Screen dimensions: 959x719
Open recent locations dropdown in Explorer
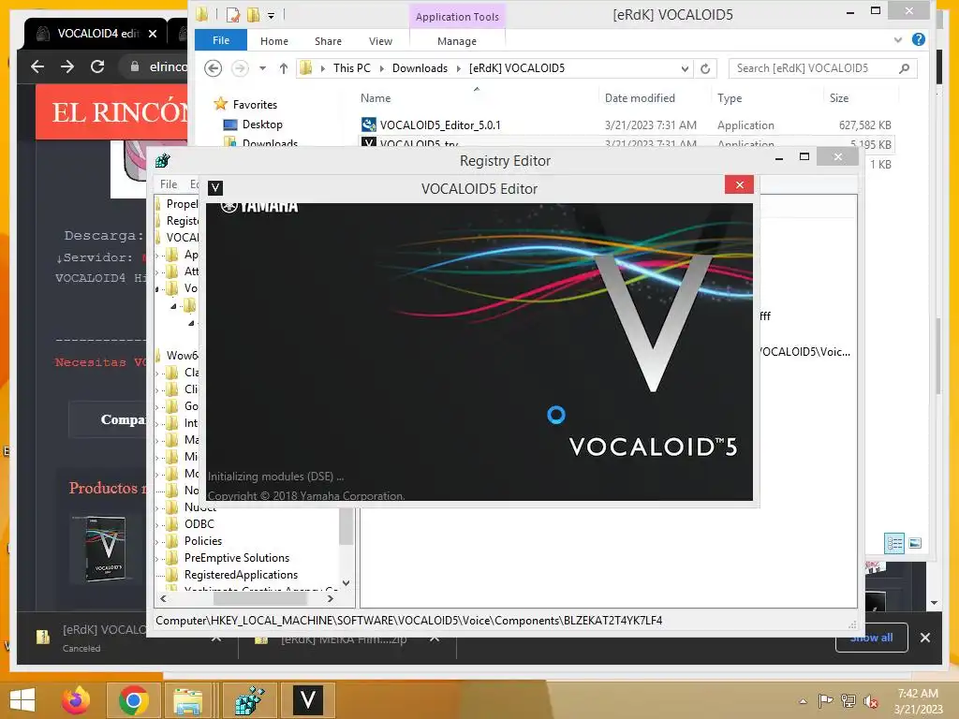[262, 68]
